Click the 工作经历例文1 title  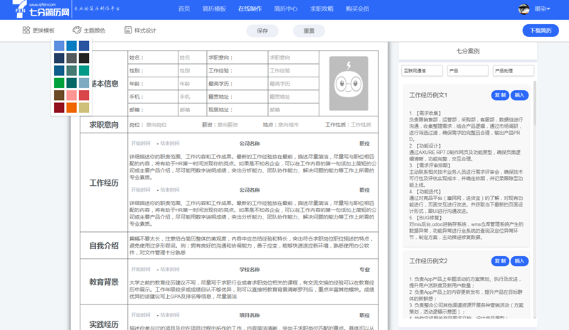coord(428,95)
